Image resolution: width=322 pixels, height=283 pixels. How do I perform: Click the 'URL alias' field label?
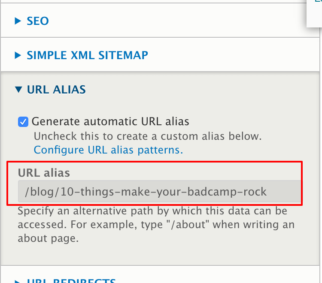tap(44, 172)
